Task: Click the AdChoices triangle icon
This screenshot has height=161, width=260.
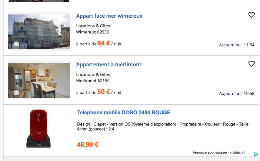Action: [256, 154]
